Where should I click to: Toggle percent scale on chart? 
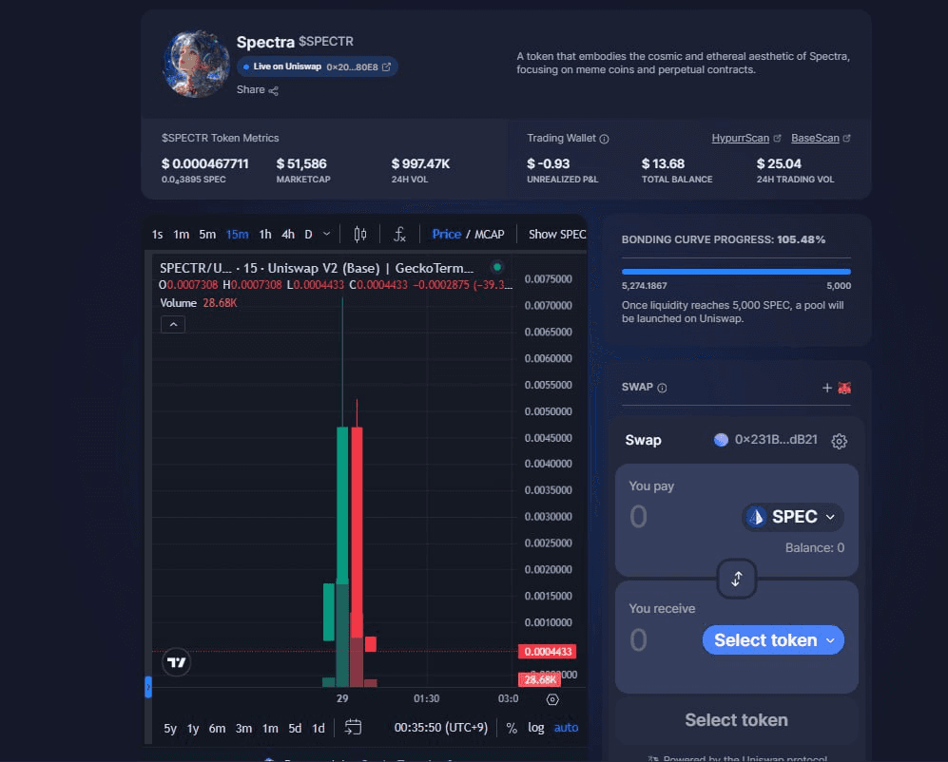(x=512, y=728)
